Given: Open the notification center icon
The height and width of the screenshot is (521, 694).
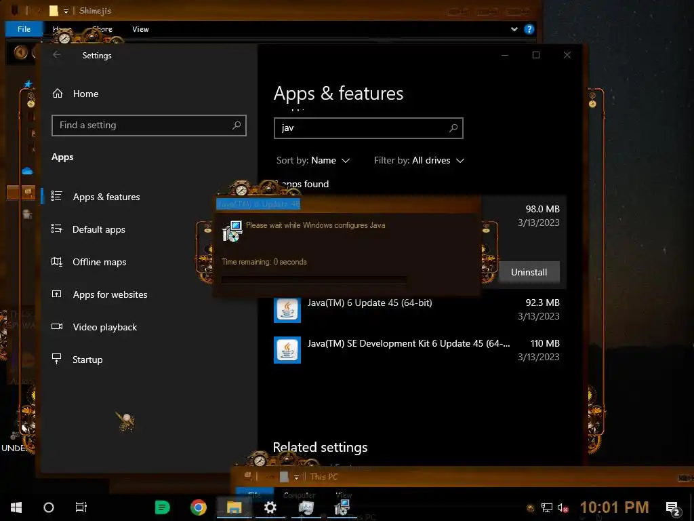Looking at the screenshot, I should 673,508.
